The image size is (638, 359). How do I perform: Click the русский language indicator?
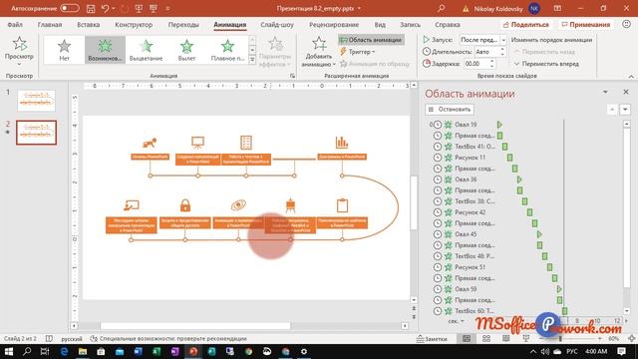click(x=72, y=339)
